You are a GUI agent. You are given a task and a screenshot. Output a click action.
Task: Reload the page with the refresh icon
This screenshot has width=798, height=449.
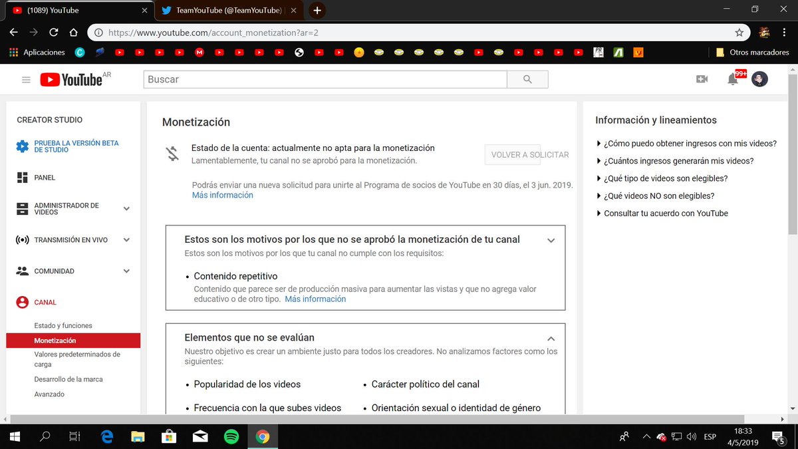click(54, 32)
